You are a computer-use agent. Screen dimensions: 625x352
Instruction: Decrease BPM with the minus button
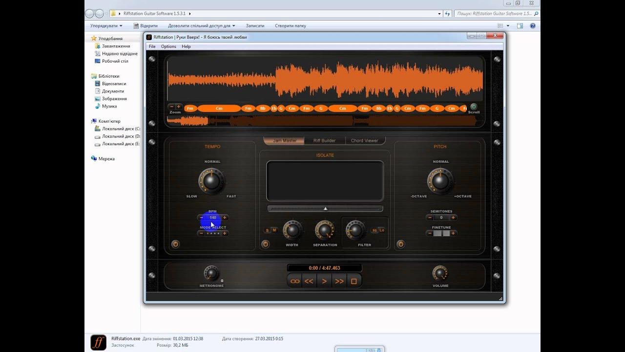[x=202, y=218]
